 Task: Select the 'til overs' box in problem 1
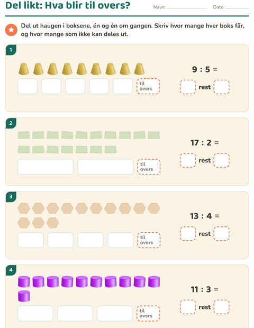click(x=148, y=86)
